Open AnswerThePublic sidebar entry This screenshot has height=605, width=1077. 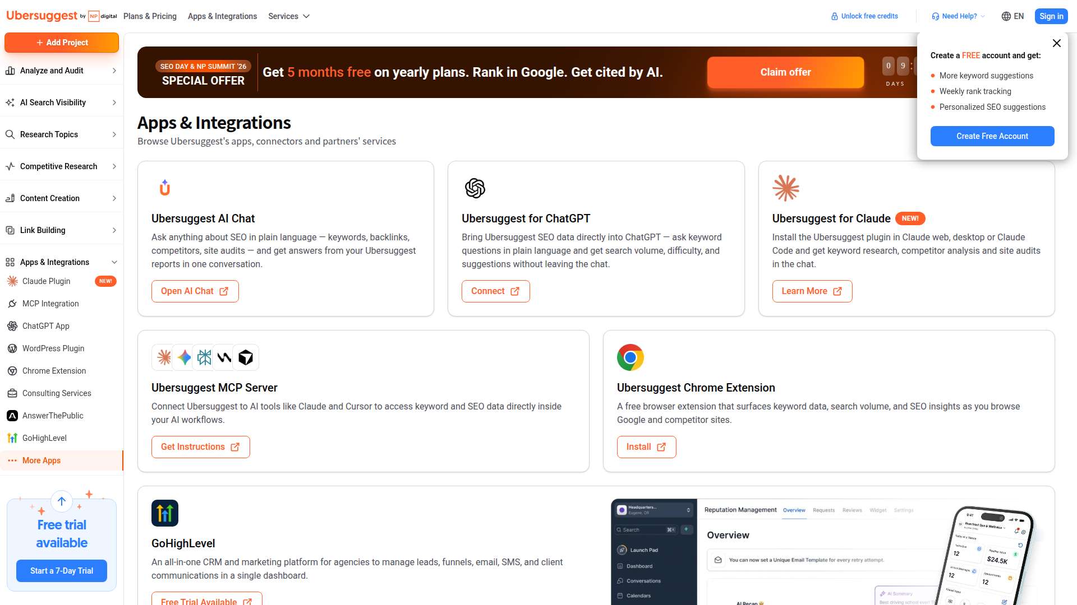click(x=62, y=416)
